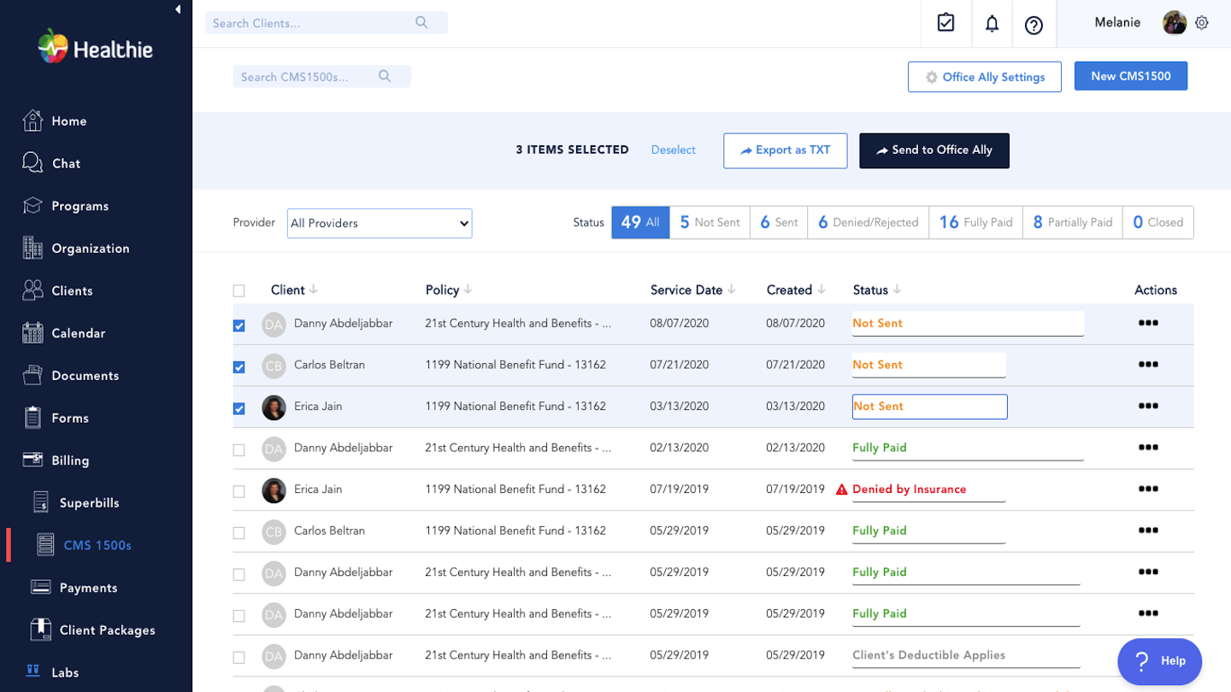Image resolution: width=1231 pixels, height=692 pixels.
Task: Uncheck Carlos Beltran's 07/21/2020 claim checkbox
Action: 239,367
